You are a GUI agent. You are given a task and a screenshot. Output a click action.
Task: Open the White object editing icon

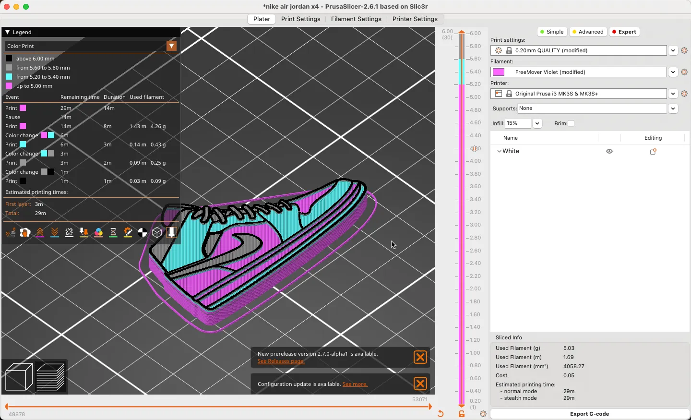click(x=653, y=151)
